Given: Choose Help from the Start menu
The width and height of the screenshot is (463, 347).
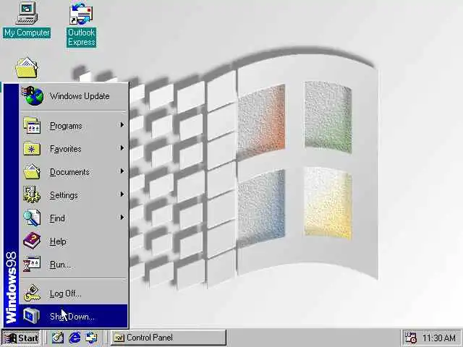Looking at the screenshot, I should 74,241.
